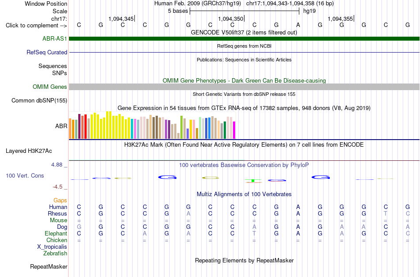Open the Layered H3K27Ac track label
The image size is (420, 277).
(x=29, y=151)
